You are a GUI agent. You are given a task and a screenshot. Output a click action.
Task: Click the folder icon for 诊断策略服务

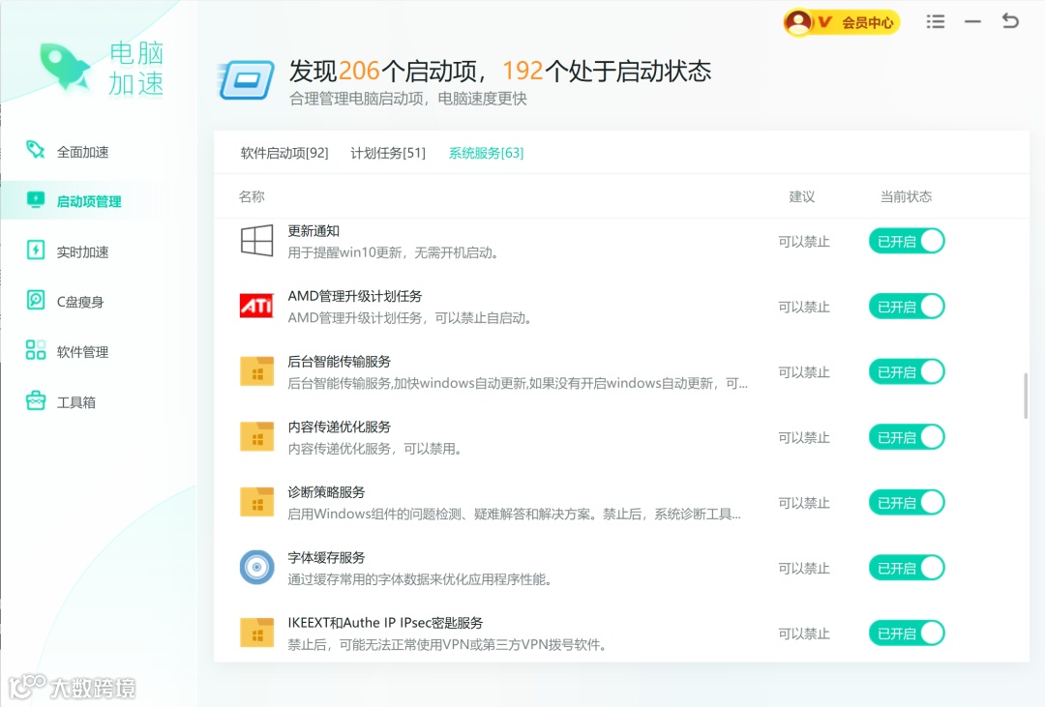tap(256, 502)
